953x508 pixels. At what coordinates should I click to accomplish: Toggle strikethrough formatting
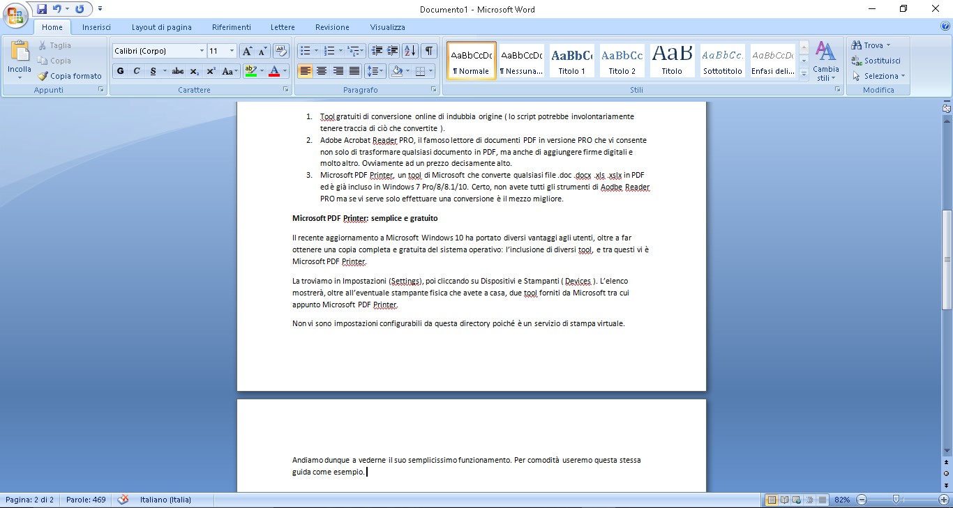coord(178,71)
